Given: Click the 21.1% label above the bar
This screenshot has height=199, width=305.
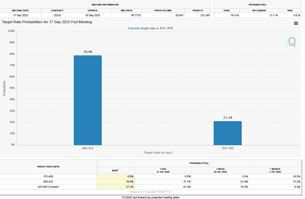Looking at the screenshot, I should (228, 118).
